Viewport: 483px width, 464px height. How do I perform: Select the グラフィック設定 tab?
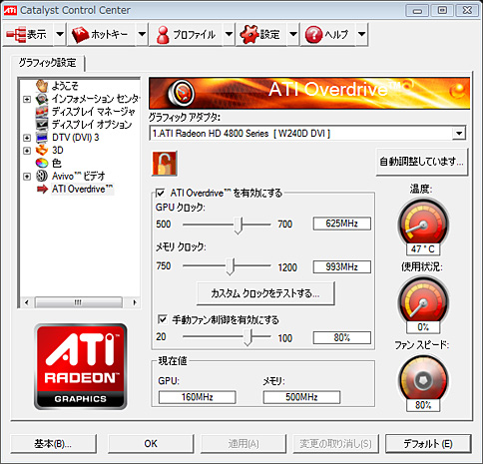pyautogui.click(x=47, y=63)
